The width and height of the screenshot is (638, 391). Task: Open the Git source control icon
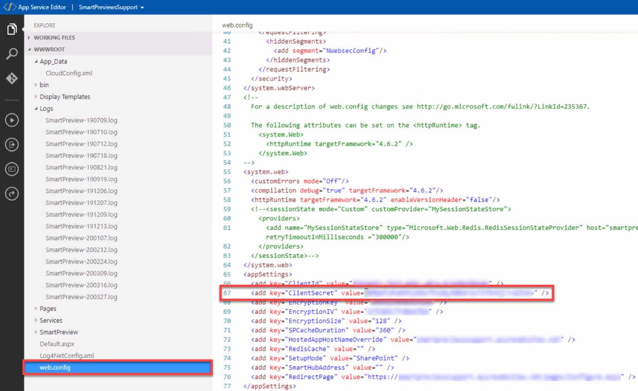(x=12, y=78)
